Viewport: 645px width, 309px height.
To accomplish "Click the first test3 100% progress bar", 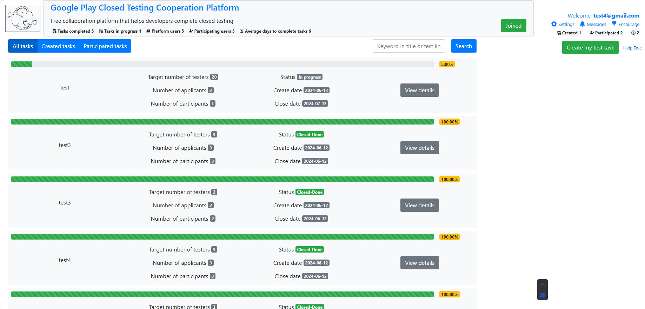I will [222, 122].
